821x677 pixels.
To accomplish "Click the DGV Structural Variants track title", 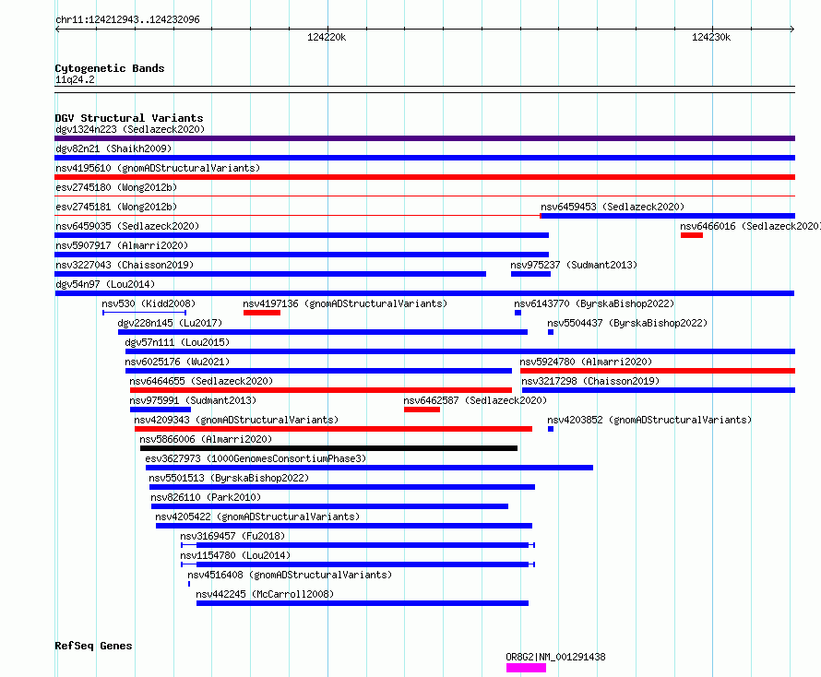I will coord(129,118).
